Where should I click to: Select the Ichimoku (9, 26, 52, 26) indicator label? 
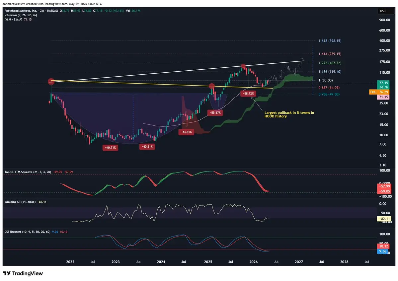[x=21, y=15]
